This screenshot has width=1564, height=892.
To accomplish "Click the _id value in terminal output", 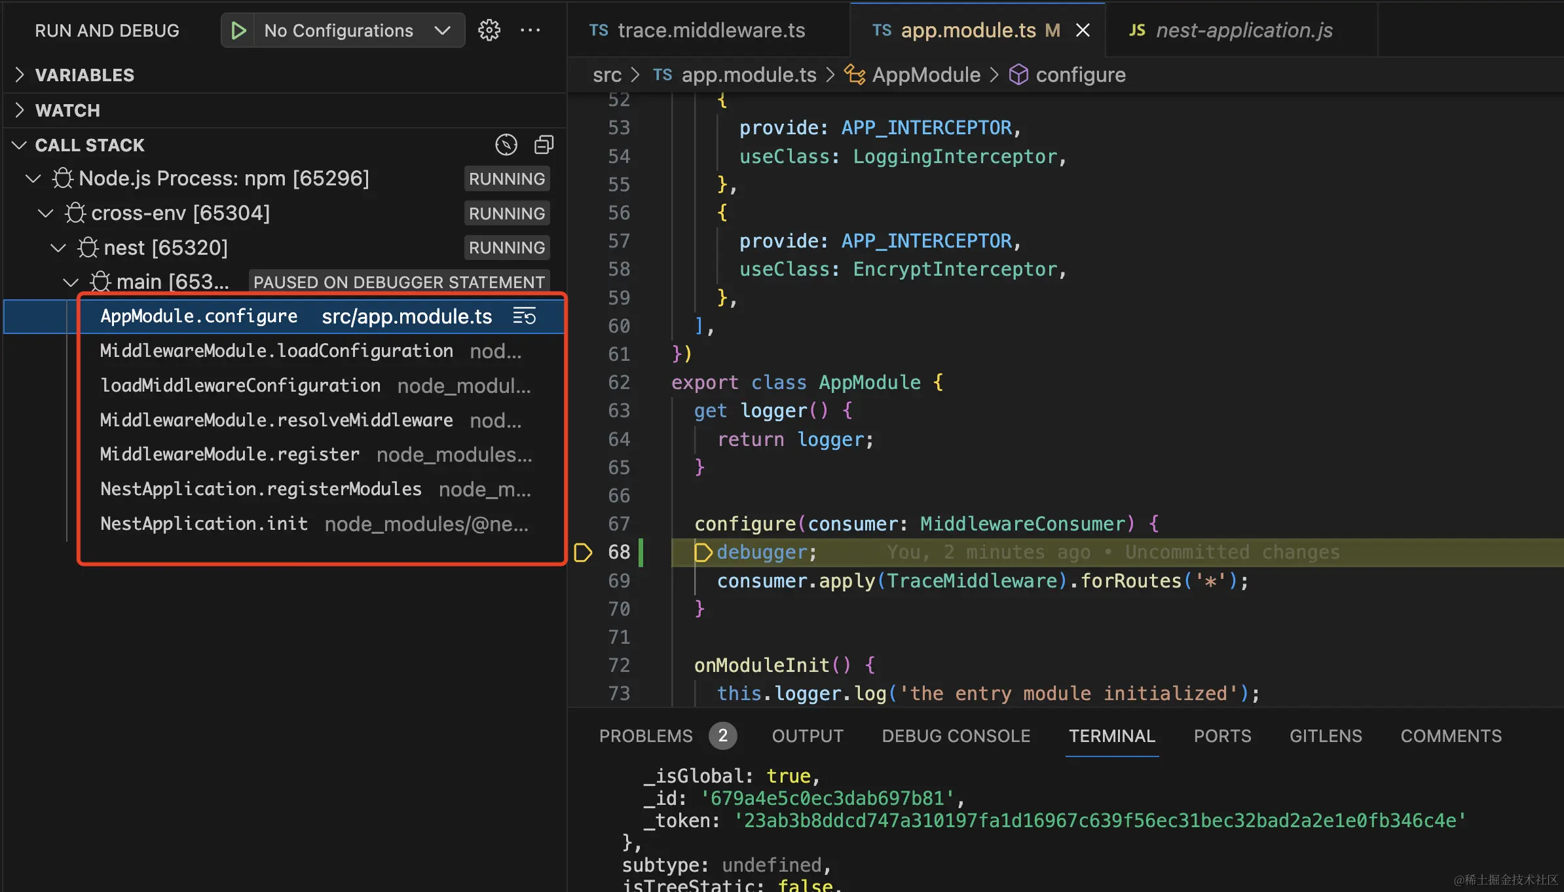I will [827, 798].
